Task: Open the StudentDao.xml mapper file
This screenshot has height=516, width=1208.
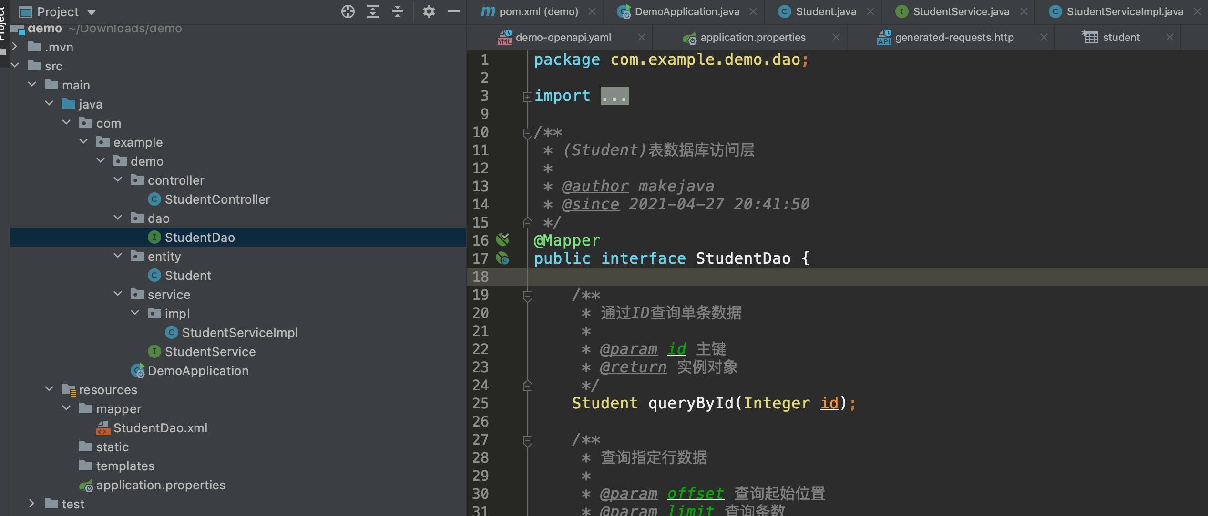Action: pyautogui.click(x=160, y=428)
